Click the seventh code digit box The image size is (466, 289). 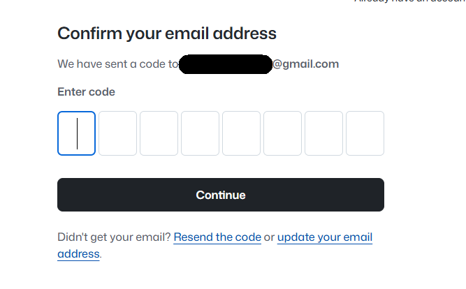tap(323, 133)
